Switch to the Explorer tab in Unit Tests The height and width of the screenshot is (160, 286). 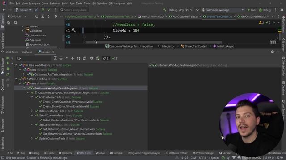(27, 52)
